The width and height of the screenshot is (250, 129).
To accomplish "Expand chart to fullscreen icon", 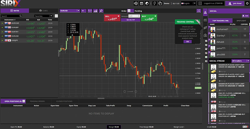I will coord(199,11).
